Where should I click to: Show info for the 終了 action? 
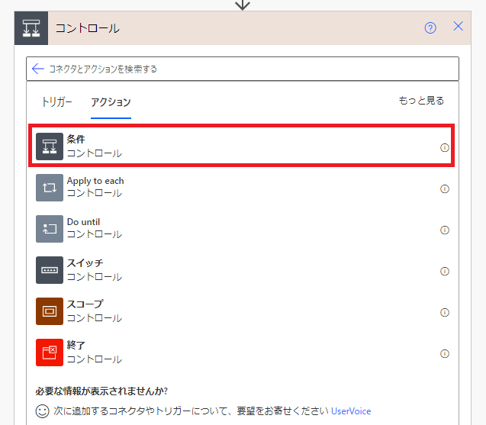(445, 354)
